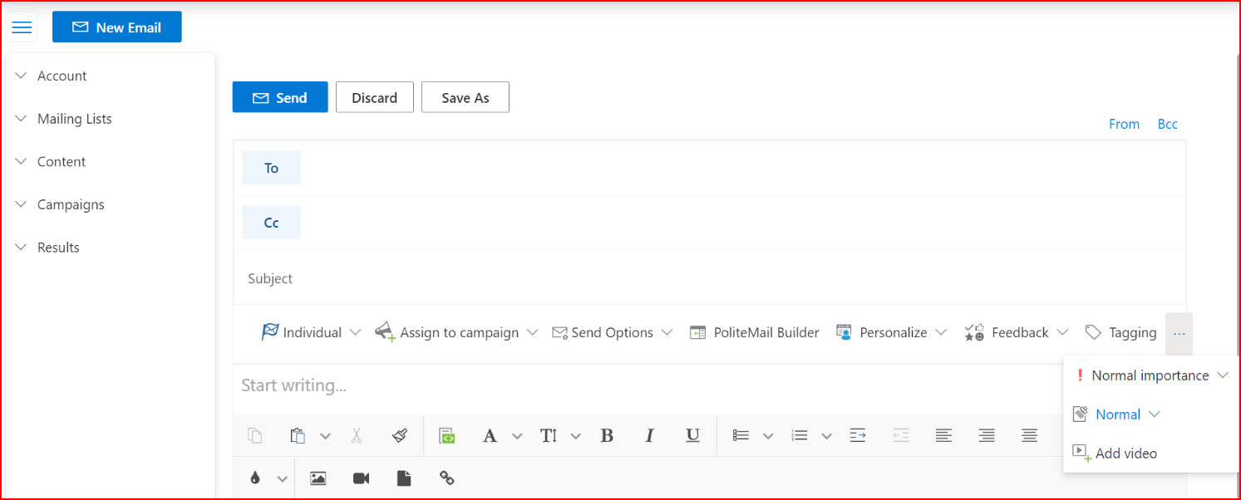
Task: Click the video camera icon
Action: (x=361, y=478)
